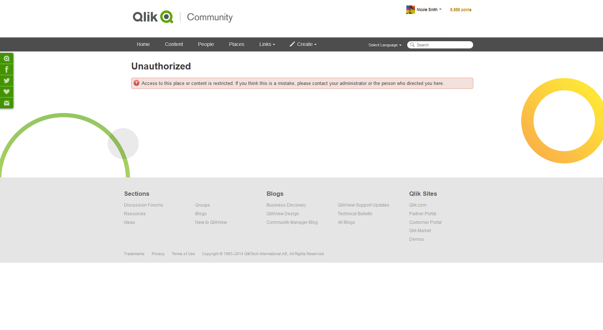Open the Demos link
The width and height of the screenshot is (603, 330).
(x=416, y=239)
